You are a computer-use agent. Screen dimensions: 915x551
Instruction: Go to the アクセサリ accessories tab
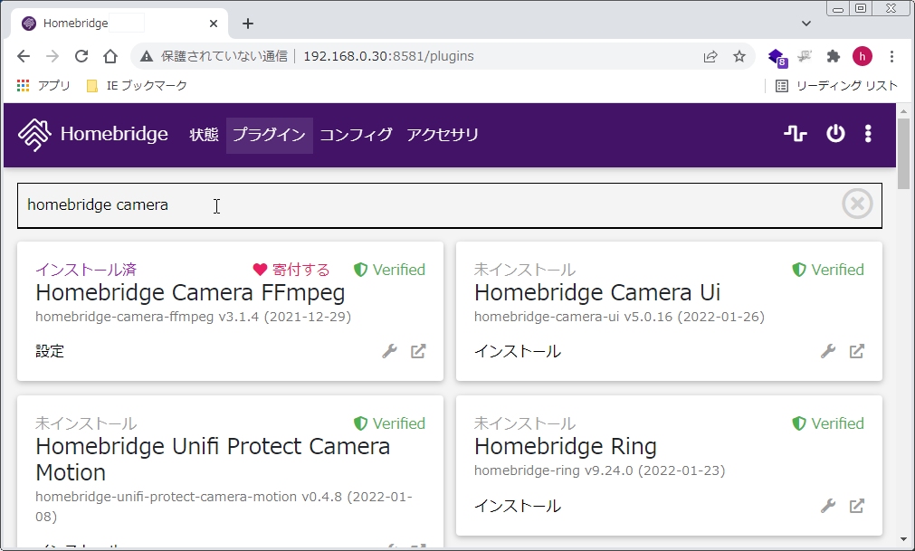443,135
